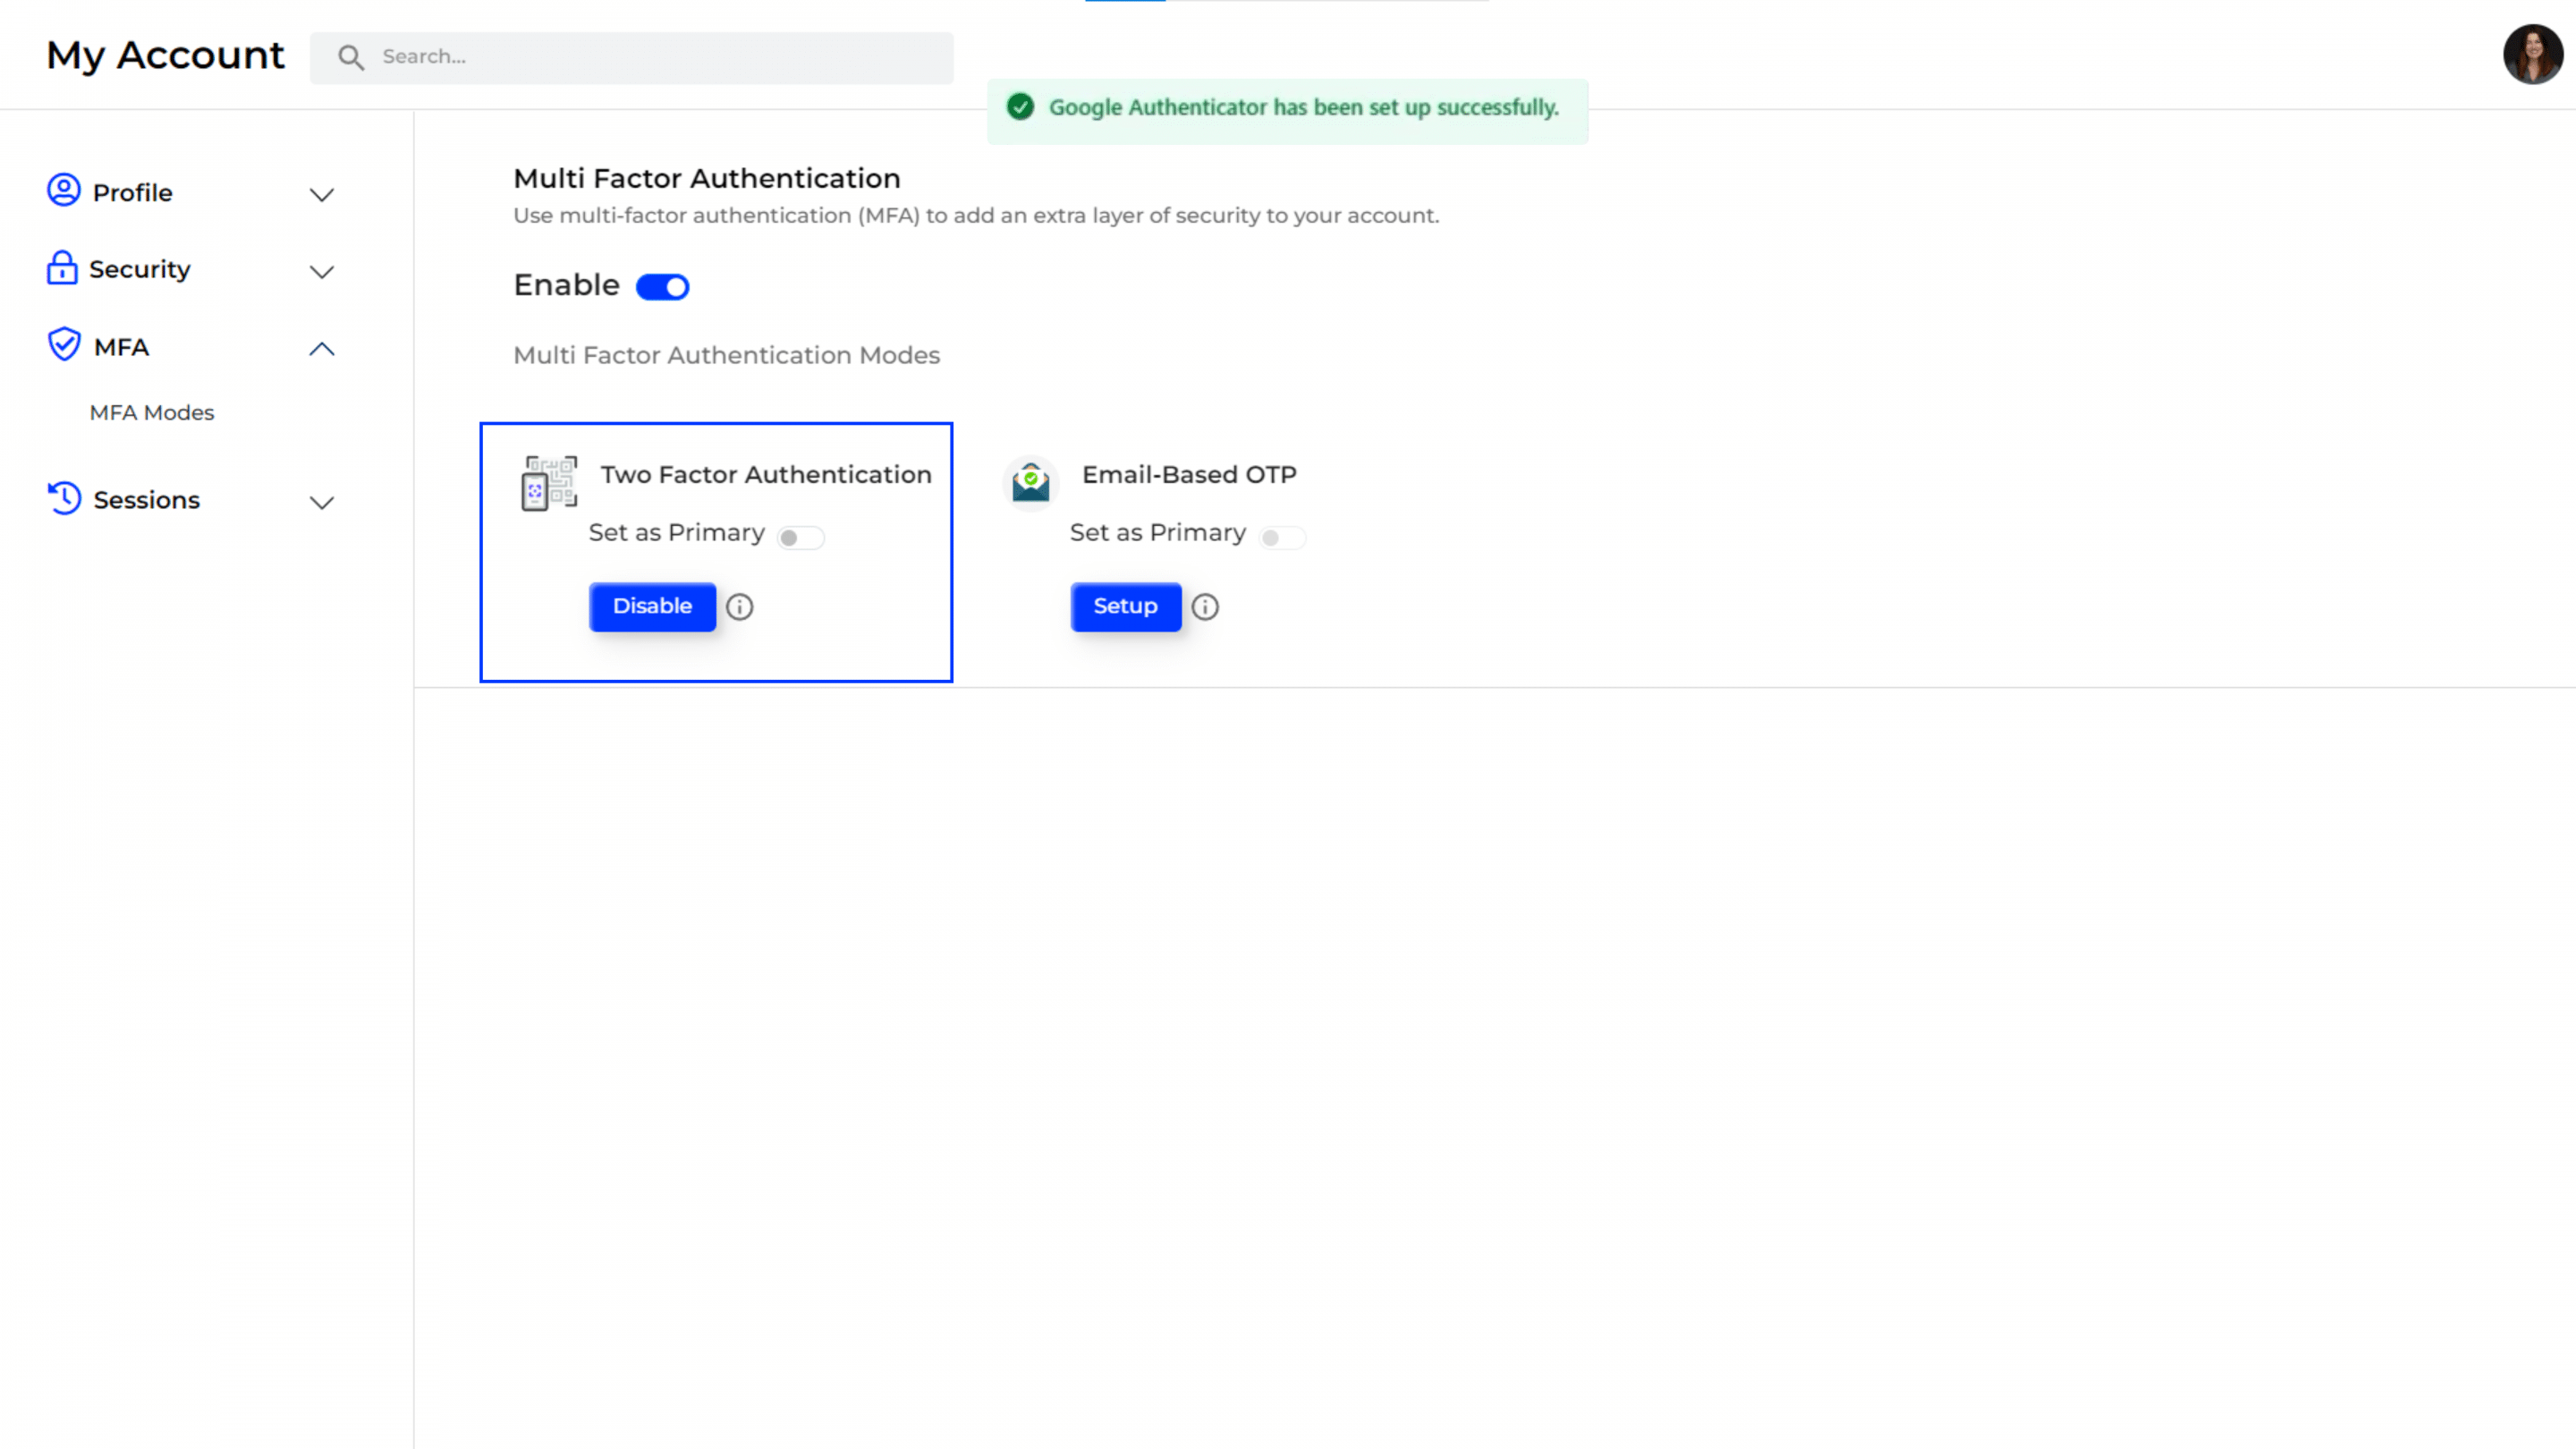
Task: Click the Email-Based OTP envelope icon
Action: [x=1031, y=483]
